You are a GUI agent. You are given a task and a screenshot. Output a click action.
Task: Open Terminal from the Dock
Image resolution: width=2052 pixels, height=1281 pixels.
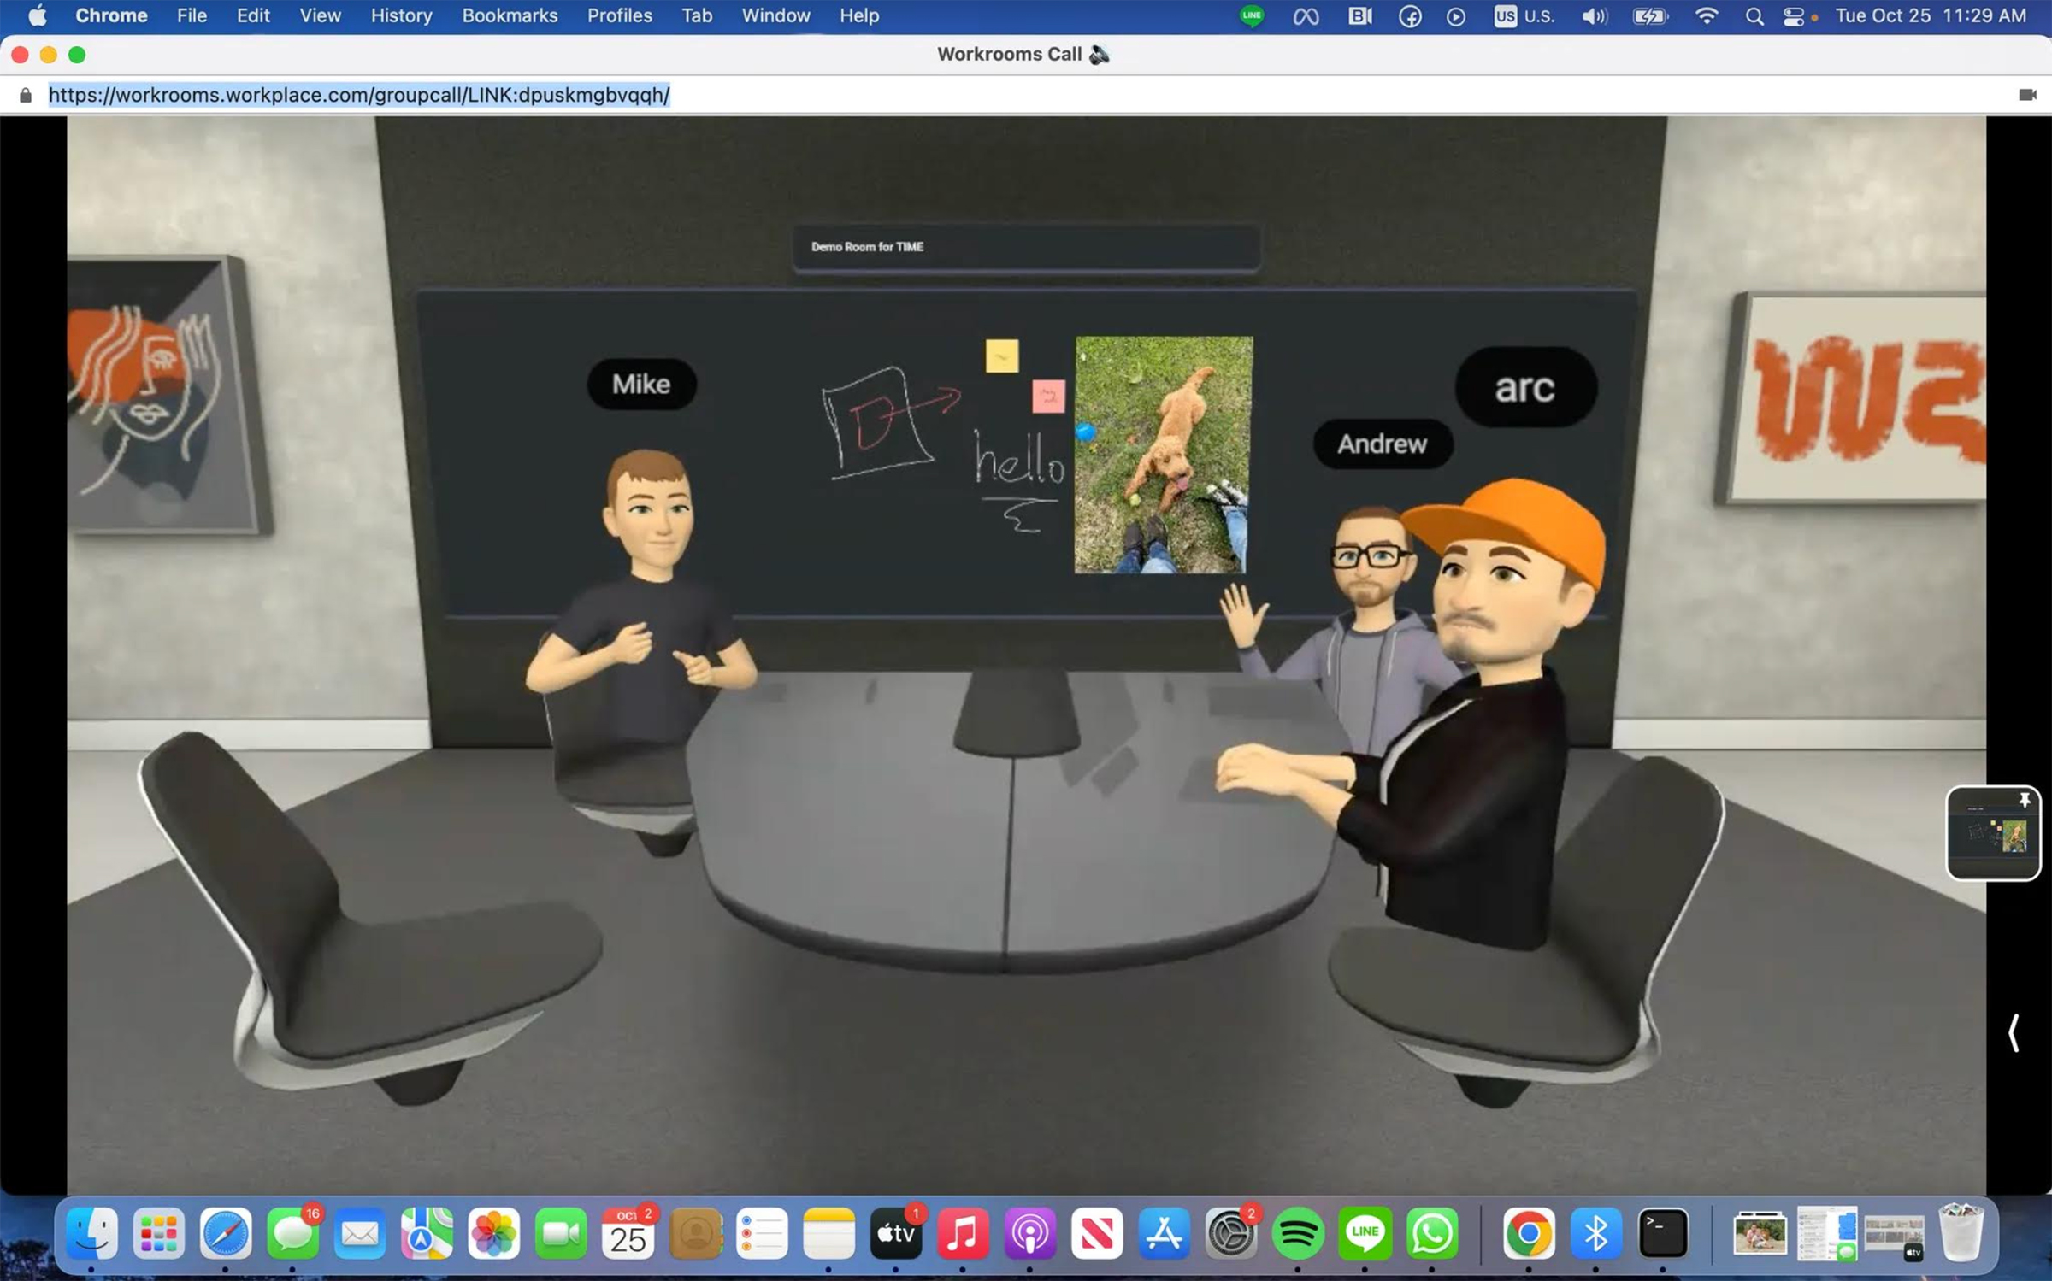pyautogui.click(x=1663, y=1233)
